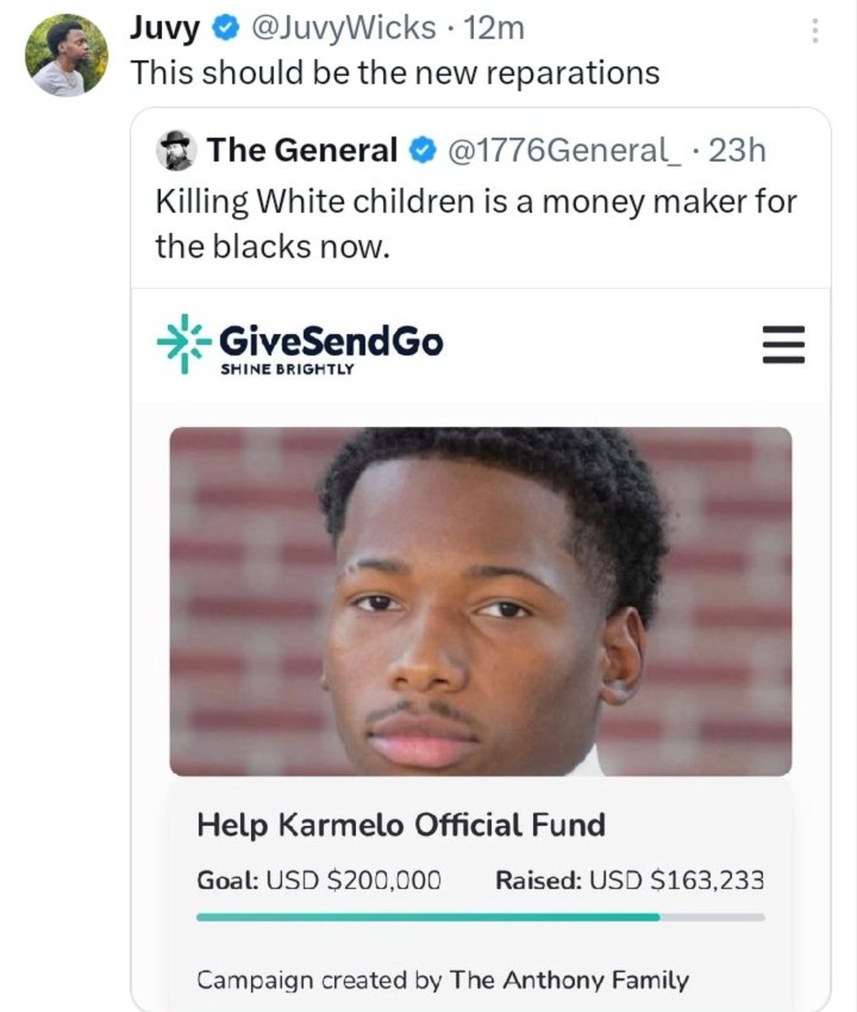Open the GiveSendGo hamburger menu
Image resolution: width=857 pixels, height=1012 pixels.
pyautogui.click(x=784, y=344)
